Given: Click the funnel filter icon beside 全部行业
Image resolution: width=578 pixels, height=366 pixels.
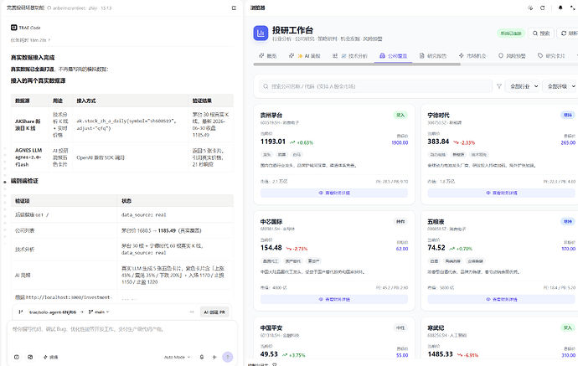Looking at the screenshot, I should click(x=498, y=86).
